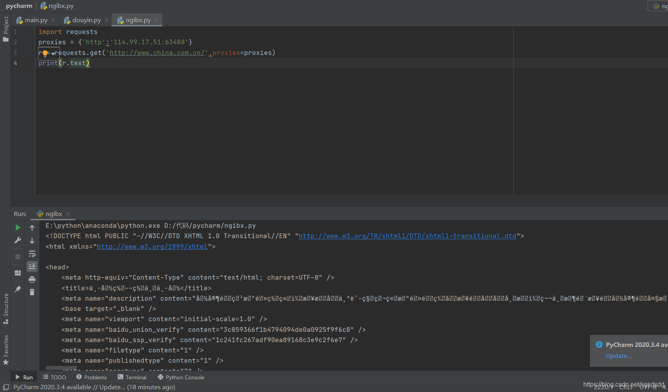Open the Problems tool window

[x=91, y=377]
